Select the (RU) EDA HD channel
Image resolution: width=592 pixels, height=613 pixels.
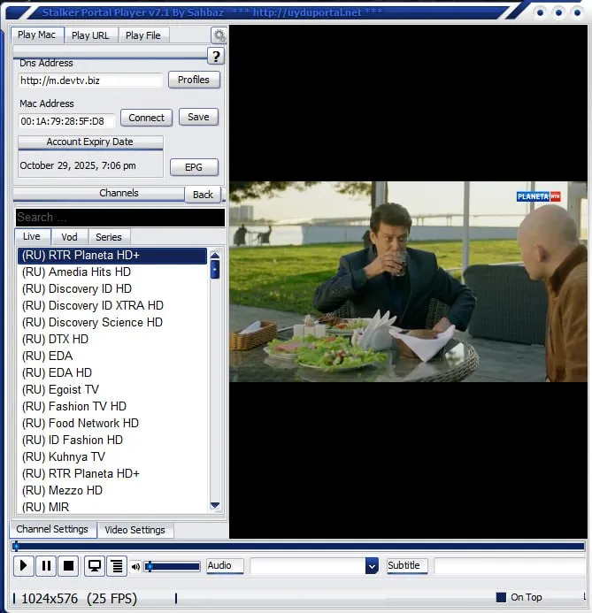pos(111,373)
